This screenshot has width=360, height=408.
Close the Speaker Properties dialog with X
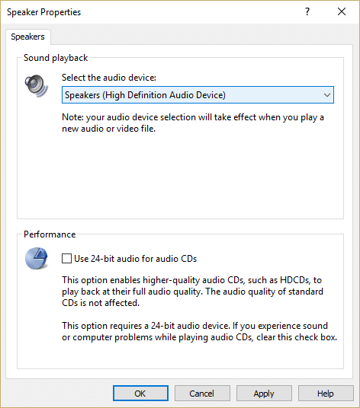point(342,11)
